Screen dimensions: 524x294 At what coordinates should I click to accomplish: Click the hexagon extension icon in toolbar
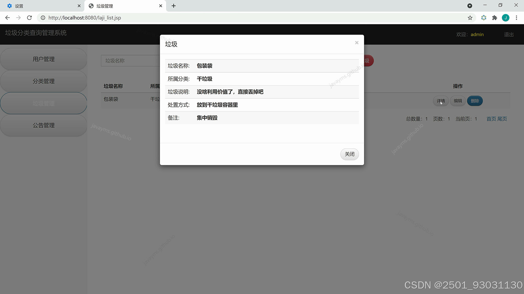click(x=484, y=18)
